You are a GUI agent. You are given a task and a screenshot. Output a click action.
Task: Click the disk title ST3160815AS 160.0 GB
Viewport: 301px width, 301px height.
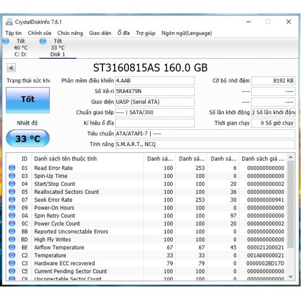click(x=150, y=68)
